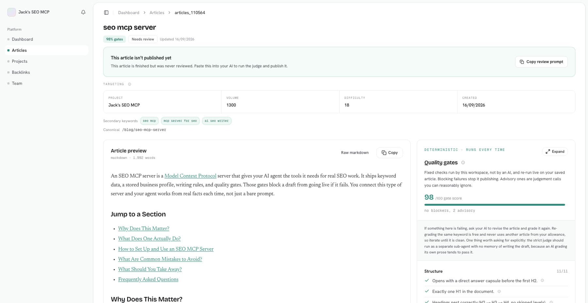Jump to Why Does This Matter? section
This screenshot has width=588, height=303.
coord(144,229)
